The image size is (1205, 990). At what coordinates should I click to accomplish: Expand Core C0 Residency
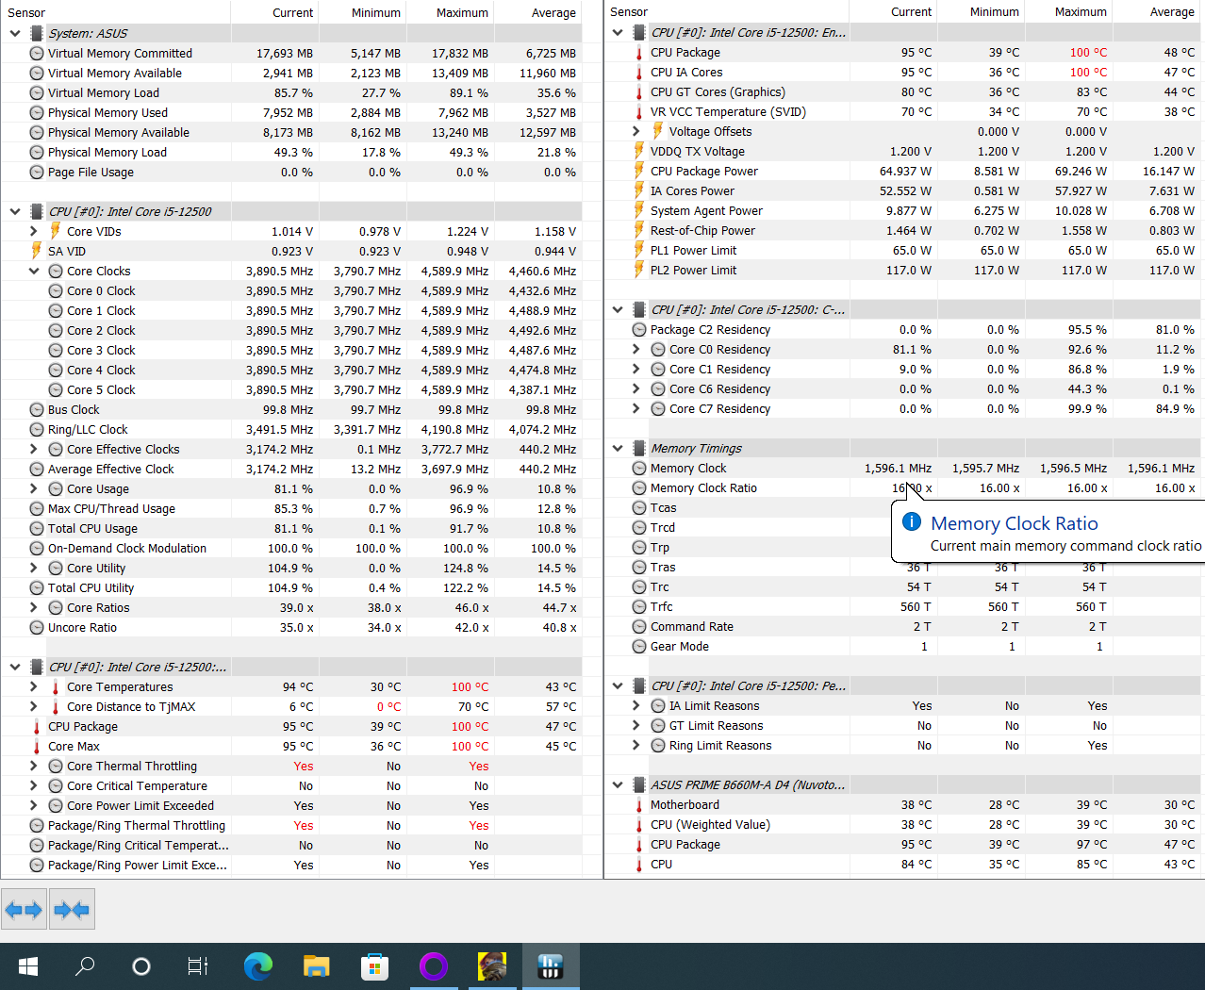(636, 349)
